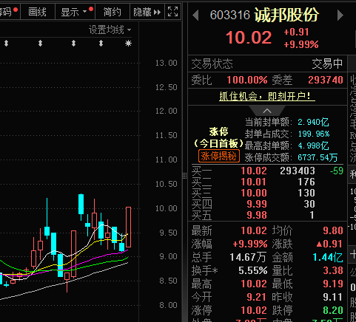Go to previous stock arrow
356x322 pixels.
195,16
